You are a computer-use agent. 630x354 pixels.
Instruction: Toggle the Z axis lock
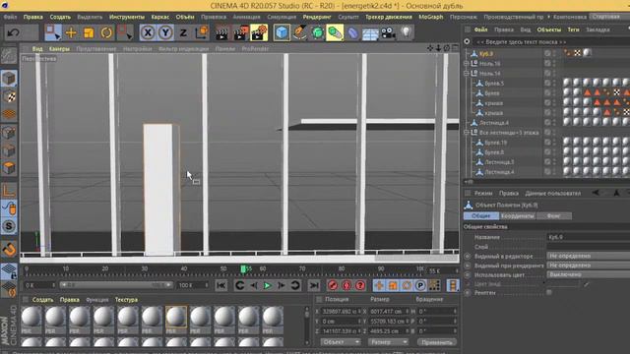183,32
